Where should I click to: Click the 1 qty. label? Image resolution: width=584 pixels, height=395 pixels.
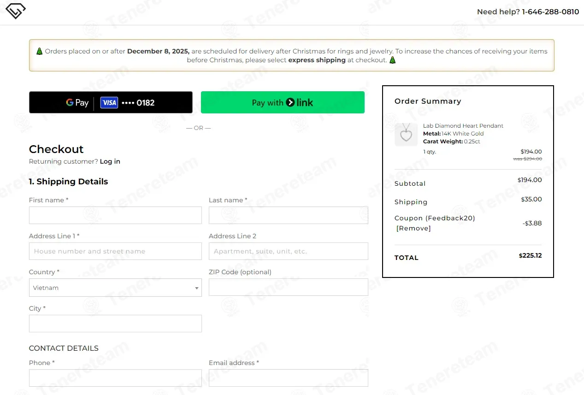430,152
